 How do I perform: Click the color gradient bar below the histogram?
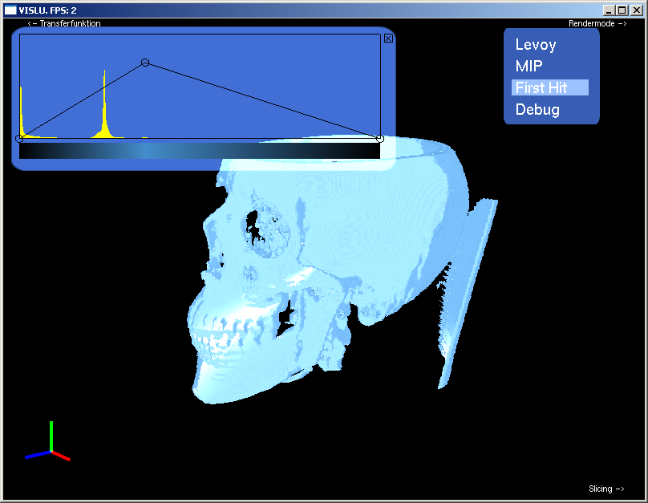pyautogui.click(x=199, y=151)
